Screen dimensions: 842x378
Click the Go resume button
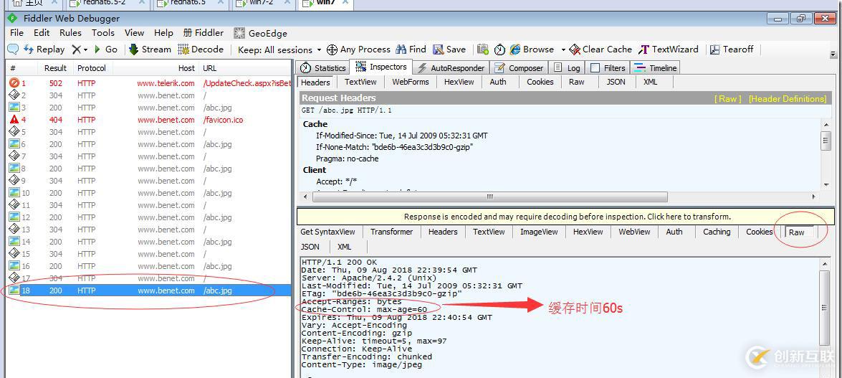105,49
